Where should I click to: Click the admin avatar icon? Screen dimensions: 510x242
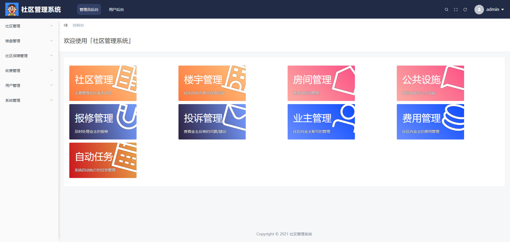(x=479, y=10)
